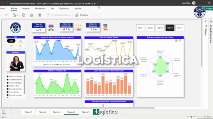
Task: Open the three-dot more options menu
Action: [95, 15]
